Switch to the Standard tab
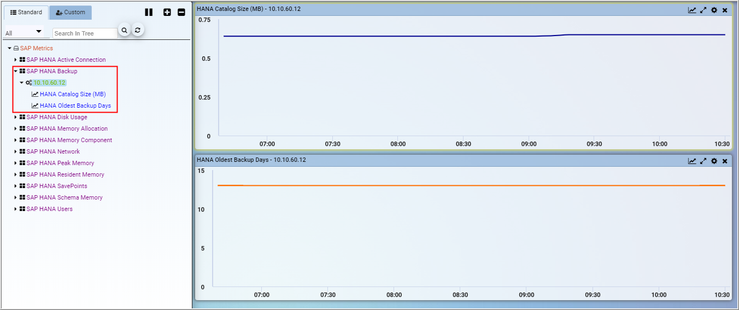This screenshot has height=310, width=739. (x=26, y=13)
